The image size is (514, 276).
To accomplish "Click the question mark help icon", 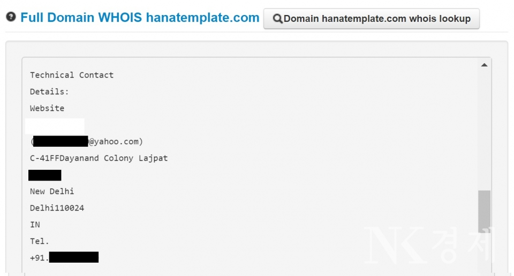I will (x=11, y=17).
